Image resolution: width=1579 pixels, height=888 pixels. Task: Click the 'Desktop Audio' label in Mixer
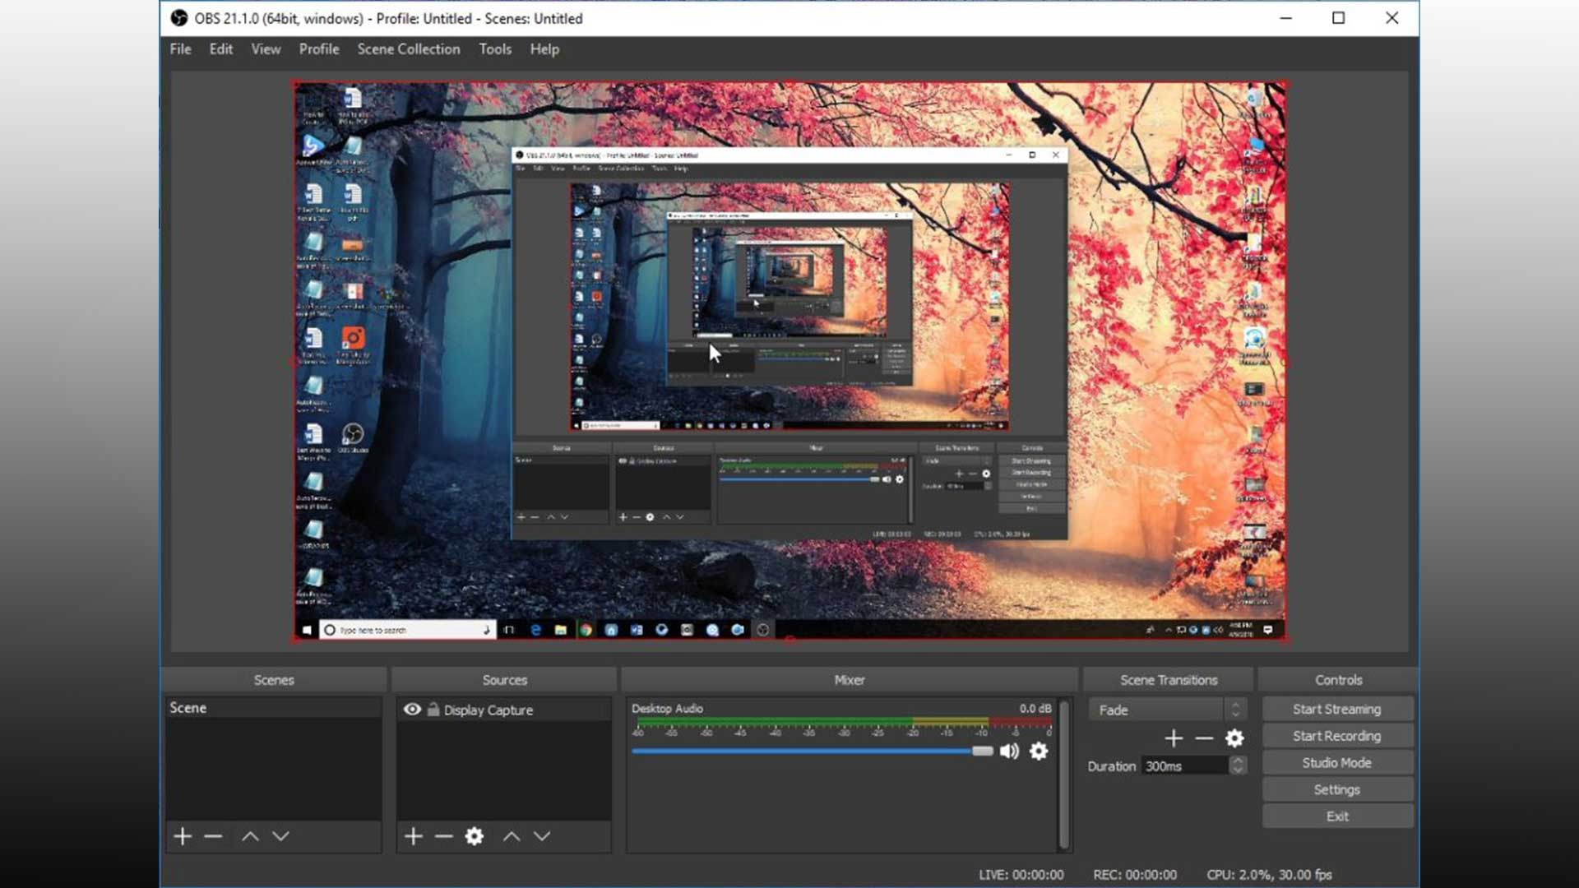pyautogui.click(x=667, y=708)
